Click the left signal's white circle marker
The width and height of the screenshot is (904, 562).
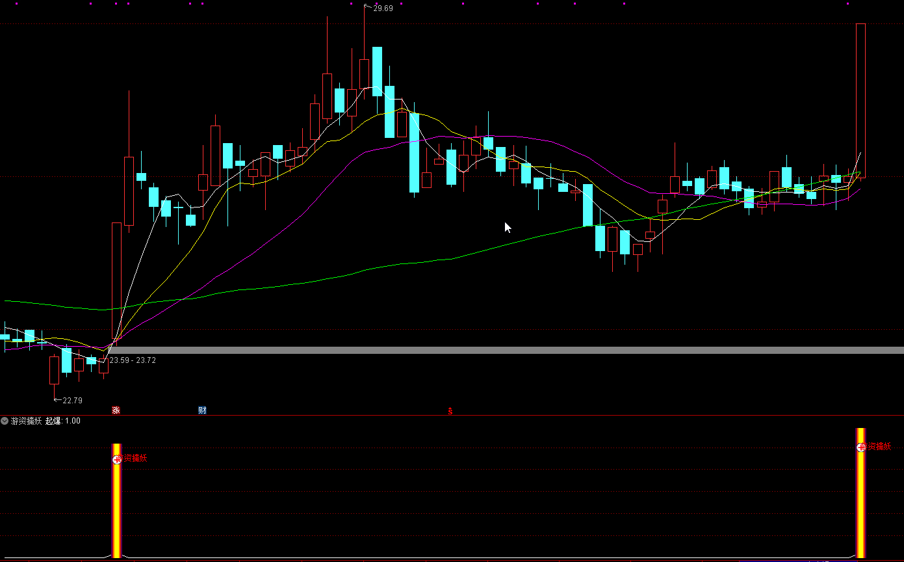pyautogui.click(x=117, y=459)
